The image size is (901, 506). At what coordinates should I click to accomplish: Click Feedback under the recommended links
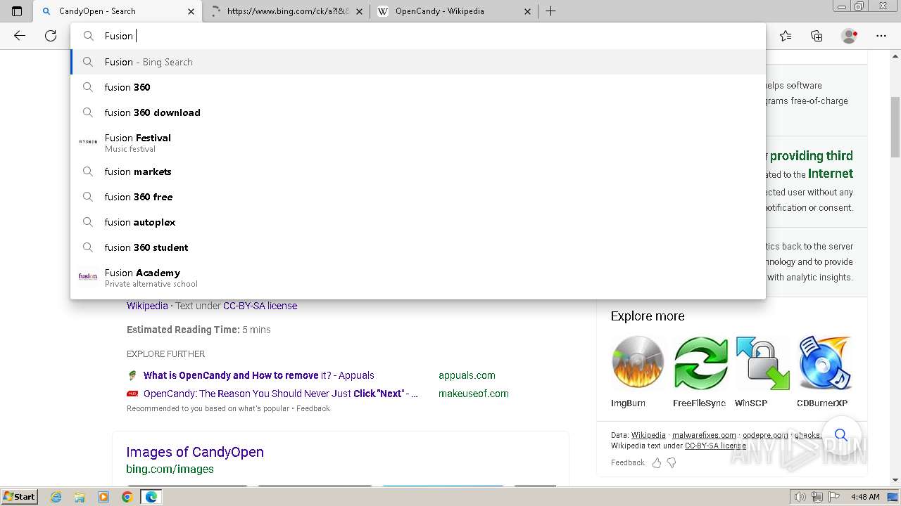313,408
